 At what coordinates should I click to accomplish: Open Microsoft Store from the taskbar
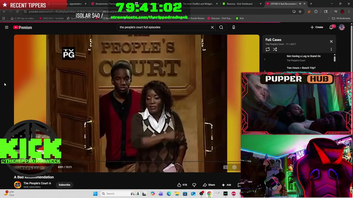tap(185, 194)
